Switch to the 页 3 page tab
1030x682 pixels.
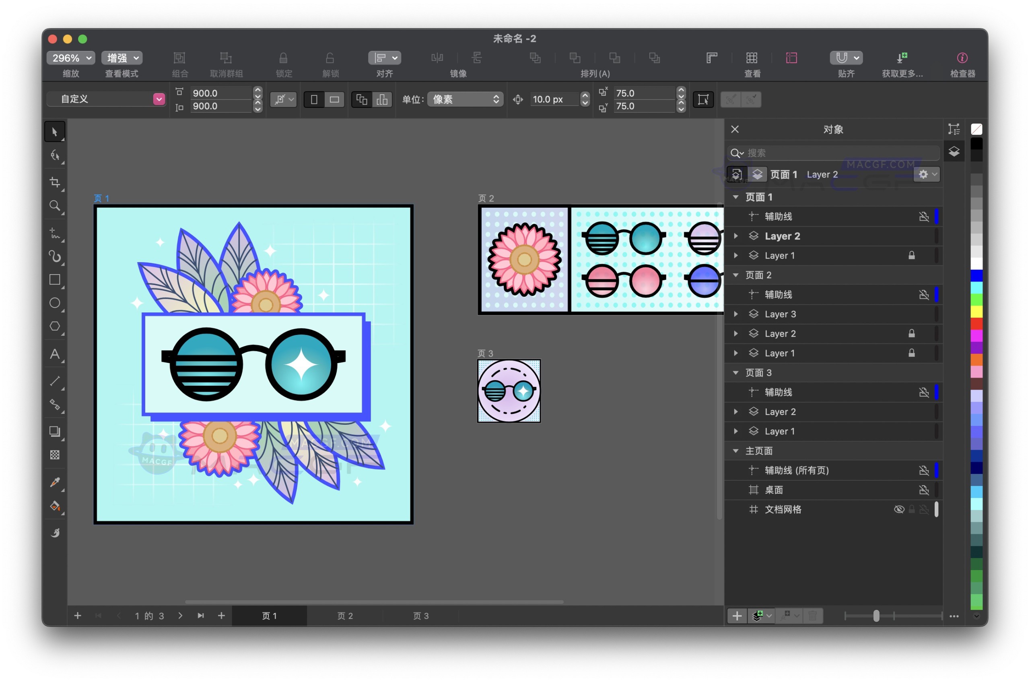point(420,616)
